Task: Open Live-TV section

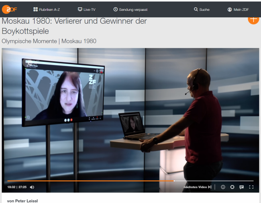Action: click(x=87, y=10)
